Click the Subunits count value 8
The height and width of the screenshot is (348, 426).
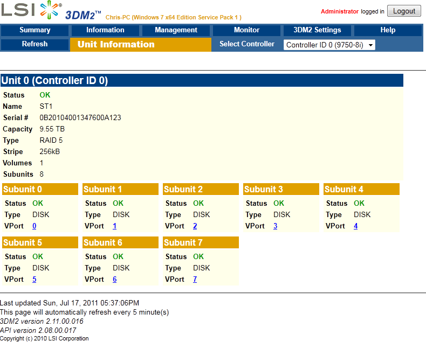[x=42, y=175]
